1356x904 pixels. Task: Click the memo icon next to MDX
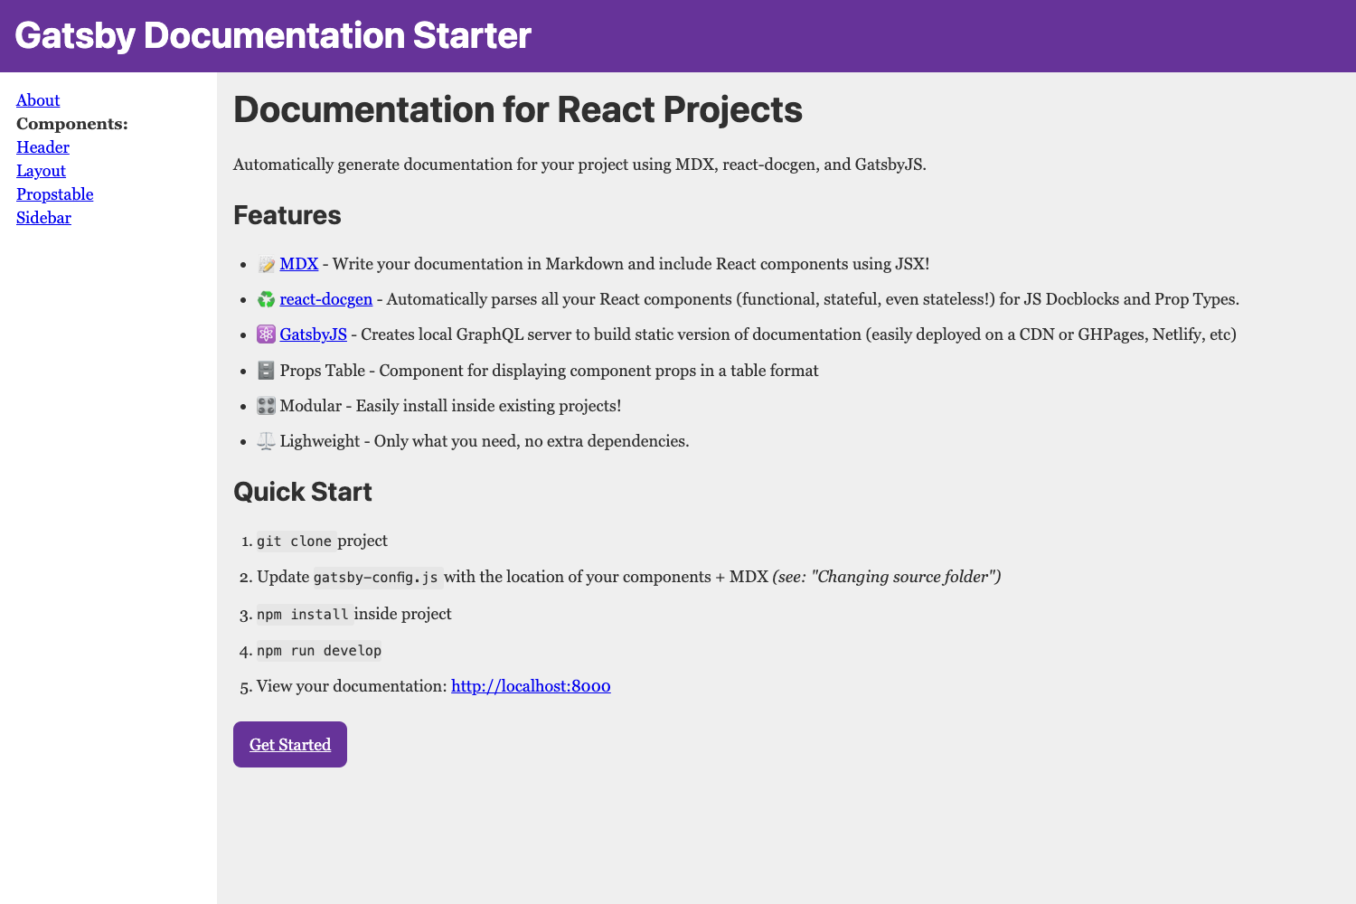266,264
